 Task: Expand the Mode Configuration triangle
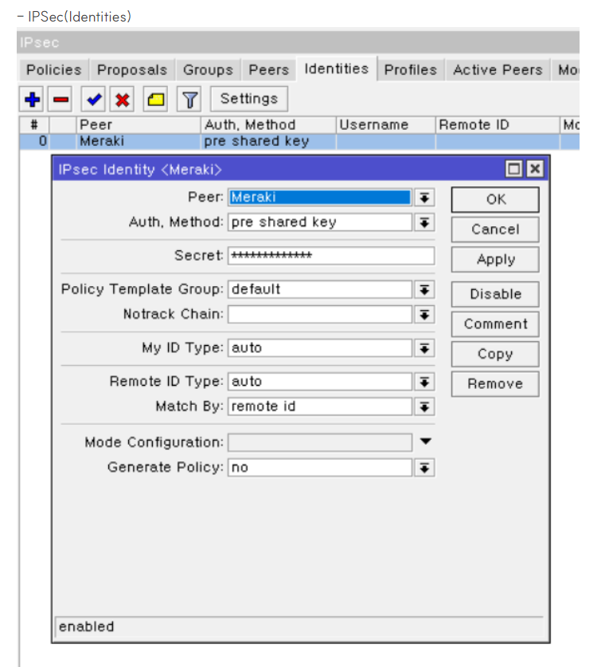point(425,441)
